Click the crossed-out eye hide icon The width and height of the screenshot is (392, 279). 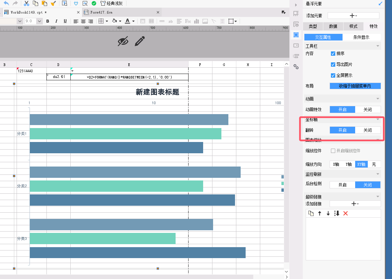(123, 41)
